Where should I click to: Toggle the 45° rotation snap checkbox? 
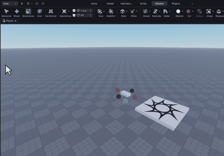[74, 15]
